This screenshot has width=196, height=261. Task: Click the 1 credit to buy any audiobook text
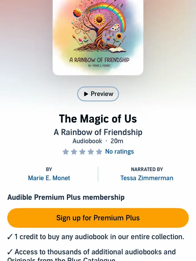pos(100,237)
